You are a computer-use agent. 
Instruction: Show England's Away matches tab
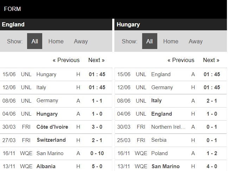coord(81,41)
